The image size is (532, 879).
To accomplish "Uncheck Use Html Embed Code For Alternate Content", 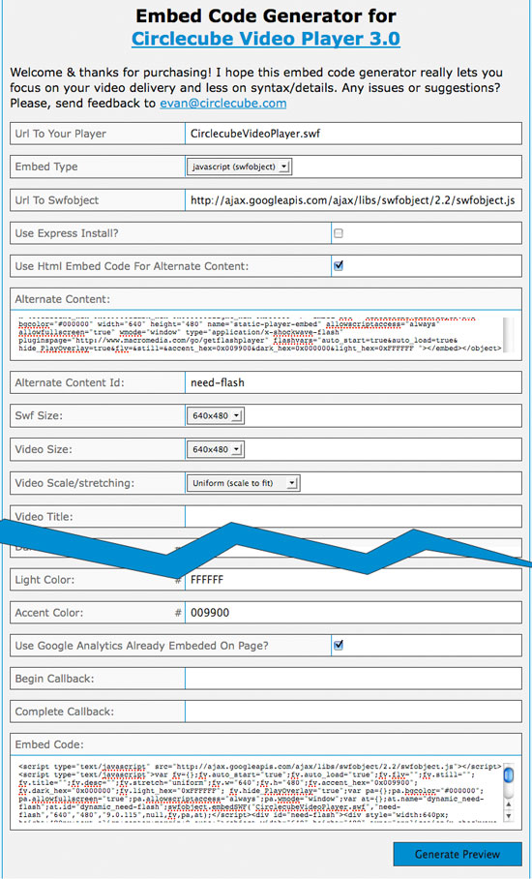I will coord(339,265).
